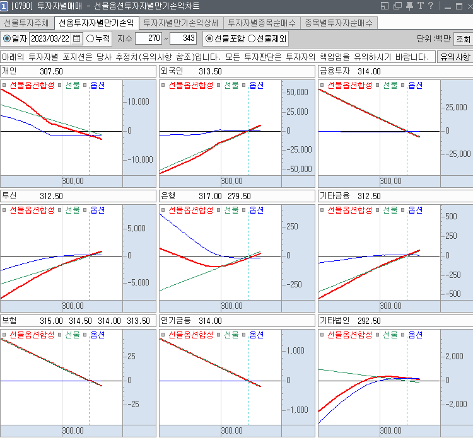Choose the 선물포함 radio option
Screen dimensions: 473x438
[209, 39]
